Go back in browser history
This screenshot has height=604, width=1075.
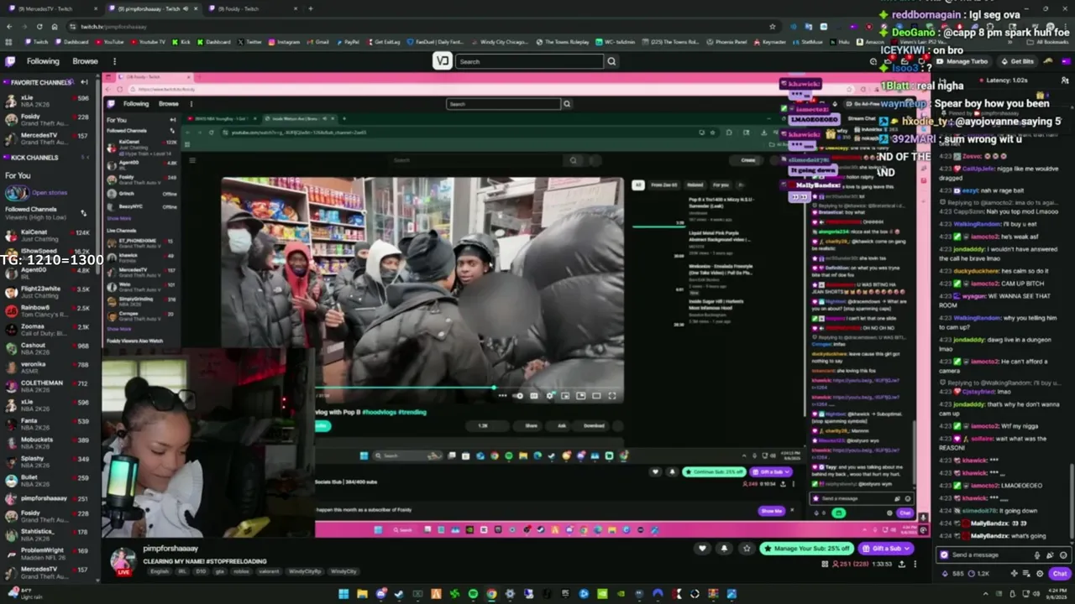pos(9,26)
